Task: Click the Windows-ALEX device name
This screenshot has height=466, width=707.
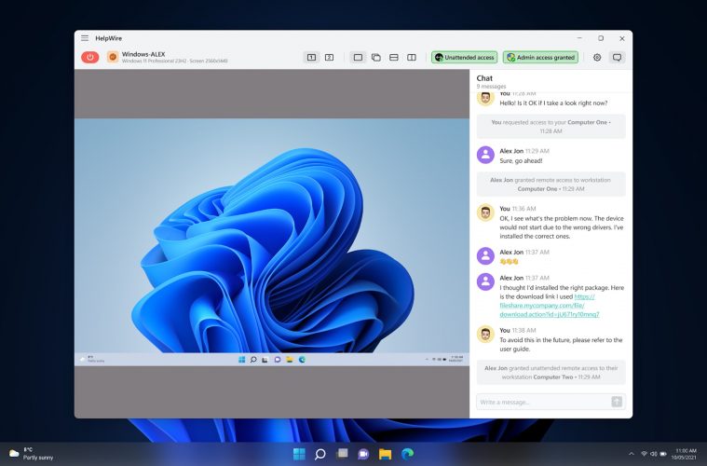Action: [143, 54]
